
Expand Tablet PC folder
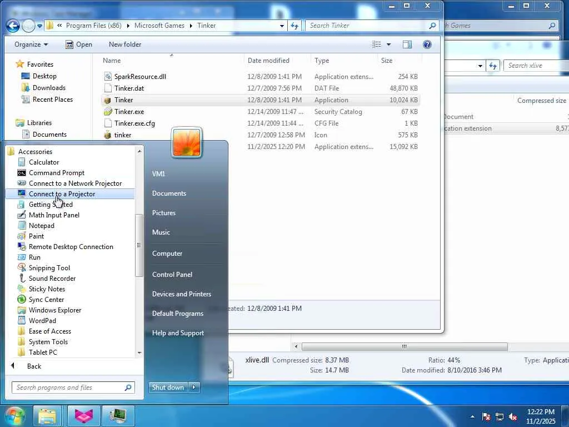coord(42,352)
